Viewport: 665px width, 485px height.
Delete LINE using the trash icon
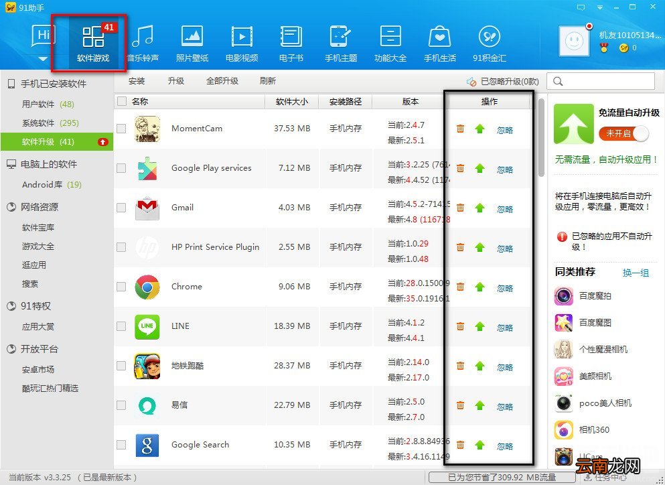(x=460, y=326)
